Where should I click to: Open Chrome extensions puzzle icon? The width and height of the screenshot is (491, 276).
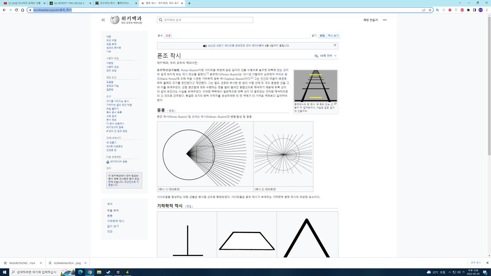(x=468, y=10)
